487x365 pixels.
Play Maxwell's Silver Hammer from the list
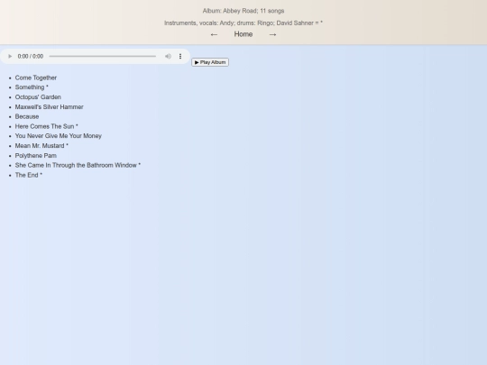pos(49,106)
